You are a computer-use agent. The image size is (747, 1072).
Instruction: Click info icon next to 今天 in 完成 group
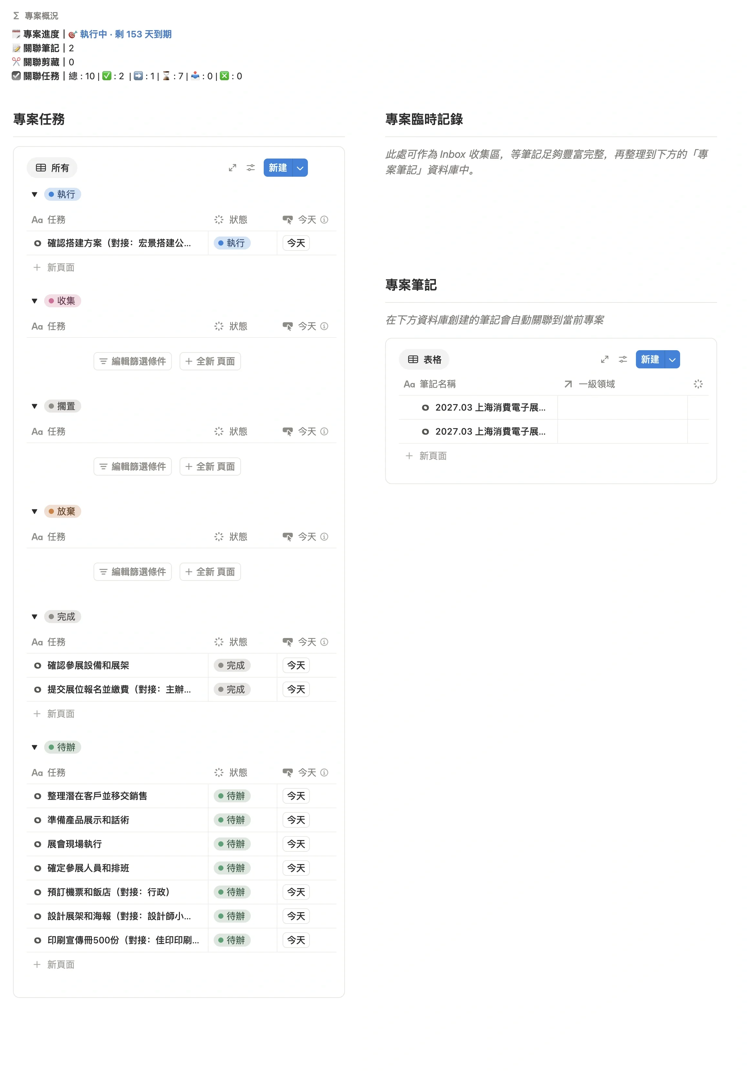point(324,642)
